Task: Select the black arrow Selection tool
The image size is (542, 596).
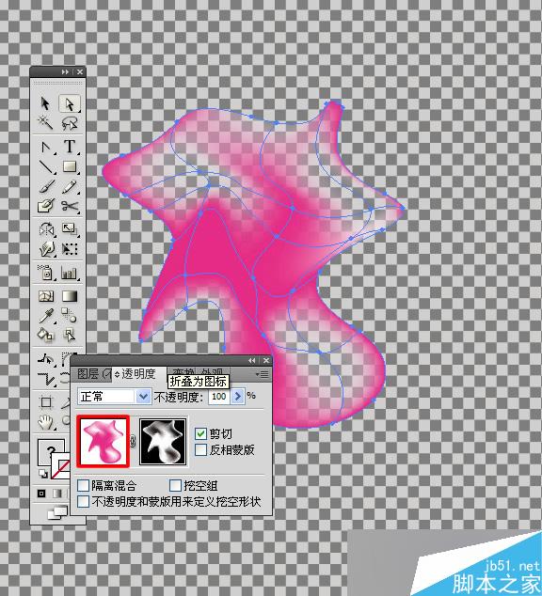Action: [x=45, y=103]
